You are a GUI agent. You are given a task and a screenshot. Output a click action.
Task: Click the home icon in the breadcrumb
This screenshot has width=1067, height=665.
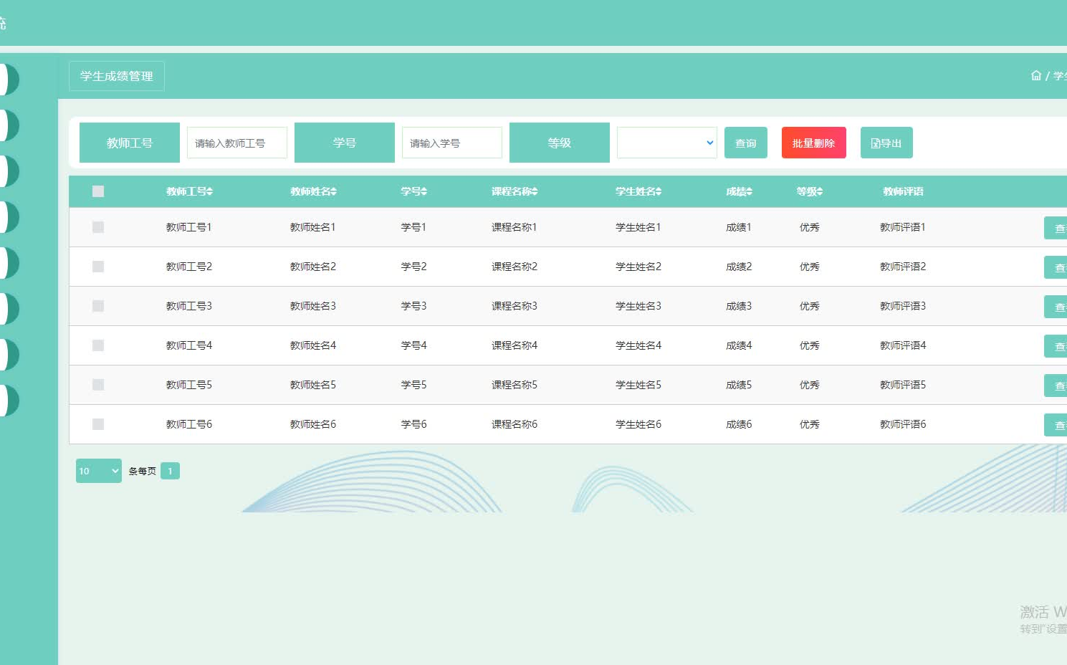coord(1036,75)
